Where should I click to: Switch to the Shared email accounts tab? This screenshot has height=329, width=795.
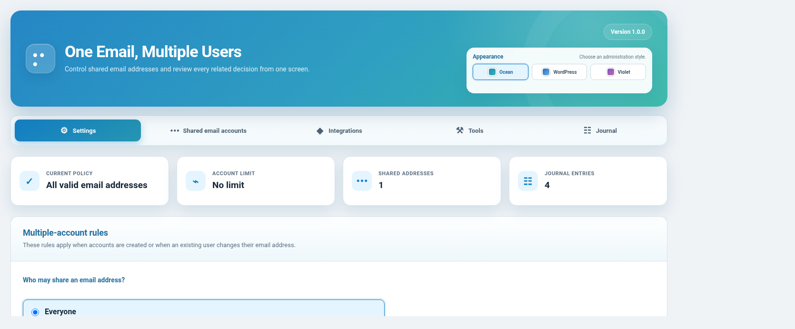(x=209, y=130)
